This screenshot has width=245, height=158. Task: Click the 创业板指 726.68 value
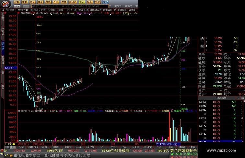(137, 151)
